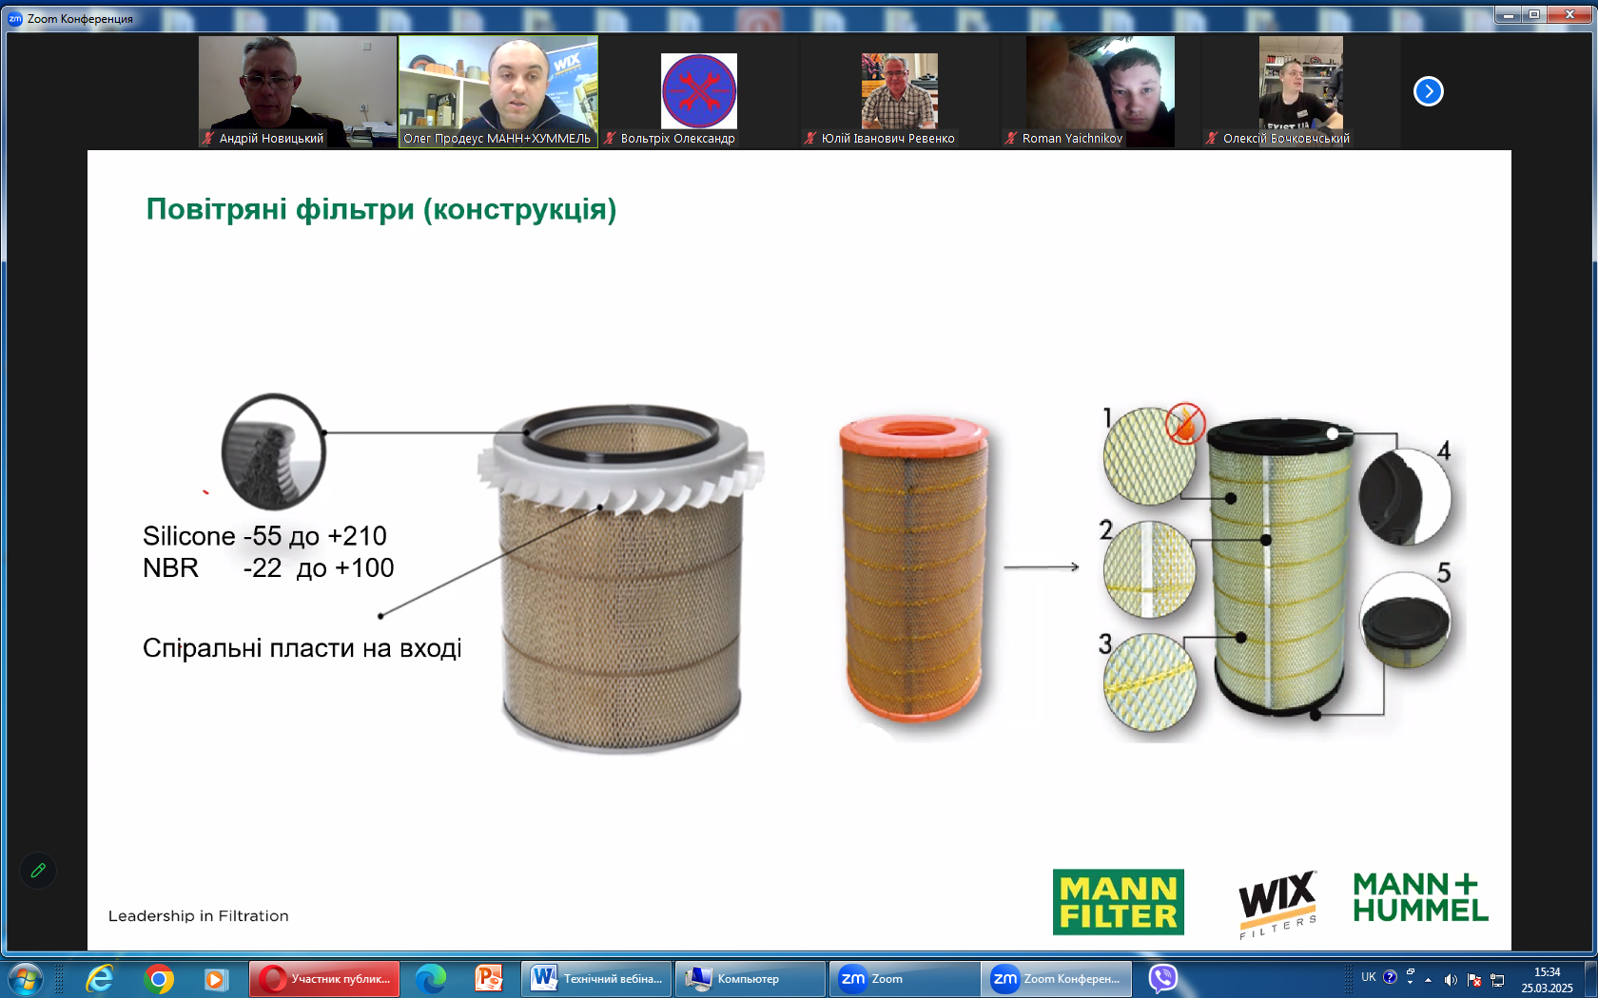The image size is (1598, 998).
Task: Switch to the 'Zoom' taskbar window
Action: click(x=905, y=979)
